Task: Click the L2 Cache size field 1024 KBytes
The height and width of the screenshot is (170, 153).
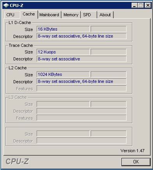Action: (63, 74)
